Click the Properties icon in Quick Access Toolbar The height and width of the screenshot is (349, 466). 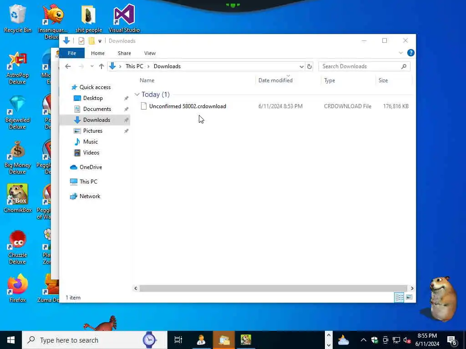[x=81, y=41]
